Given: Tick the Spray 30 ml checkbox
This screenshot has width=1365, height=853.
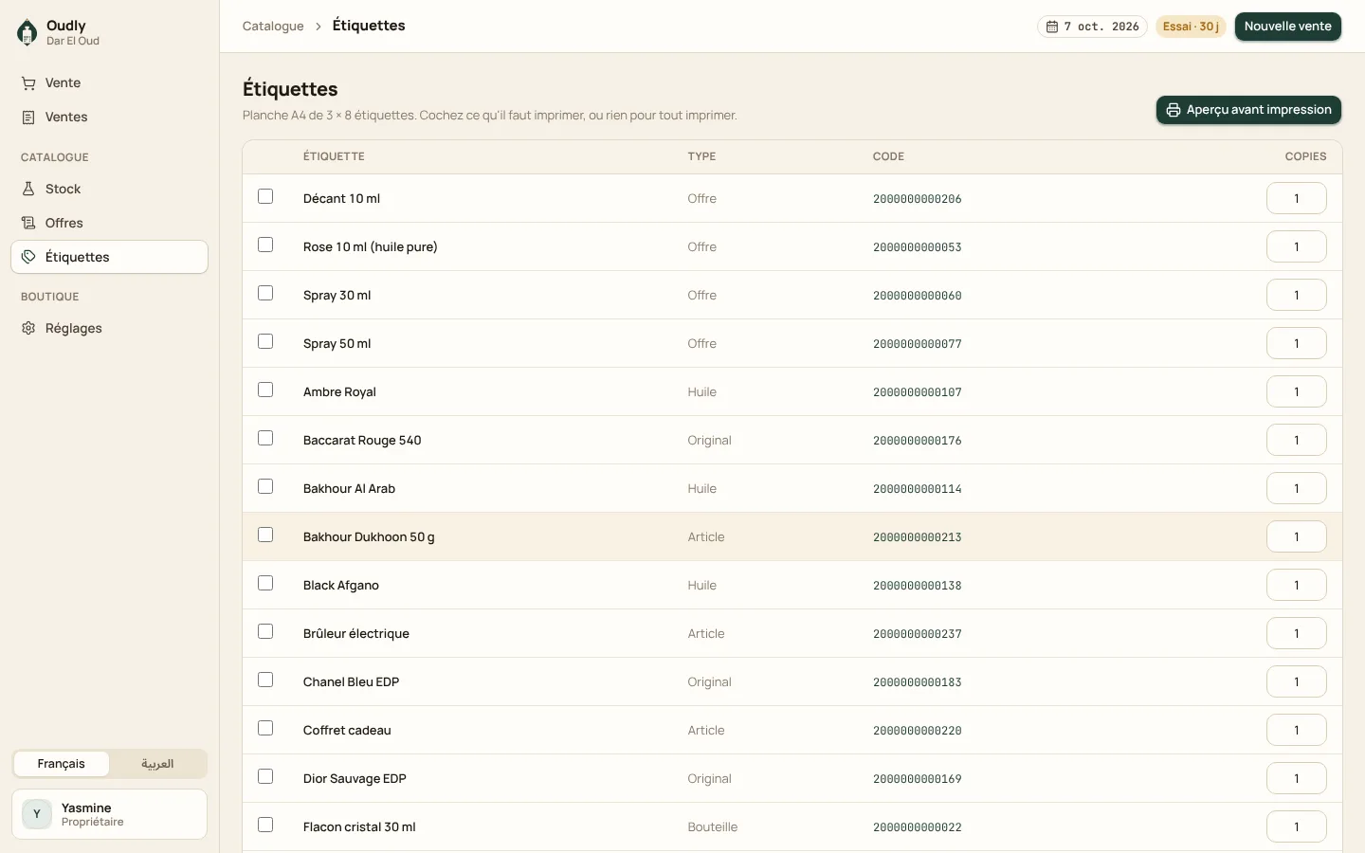Looking at the screenshot, I should [265, 293].
